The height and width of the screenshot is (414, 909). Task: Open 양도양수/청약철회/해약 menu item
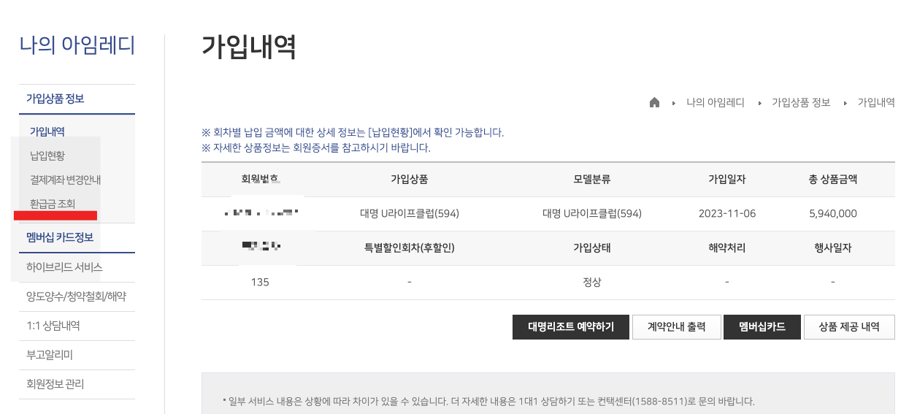[x=77, y=296]
